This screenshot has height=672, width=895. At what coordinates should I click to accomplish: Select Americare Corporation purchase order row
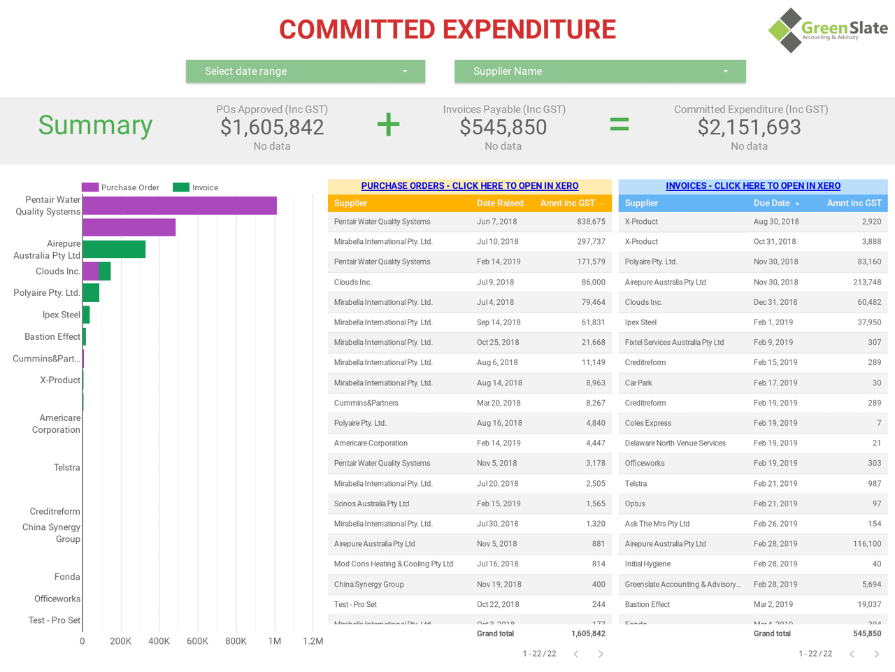click(x=470, y=443)
